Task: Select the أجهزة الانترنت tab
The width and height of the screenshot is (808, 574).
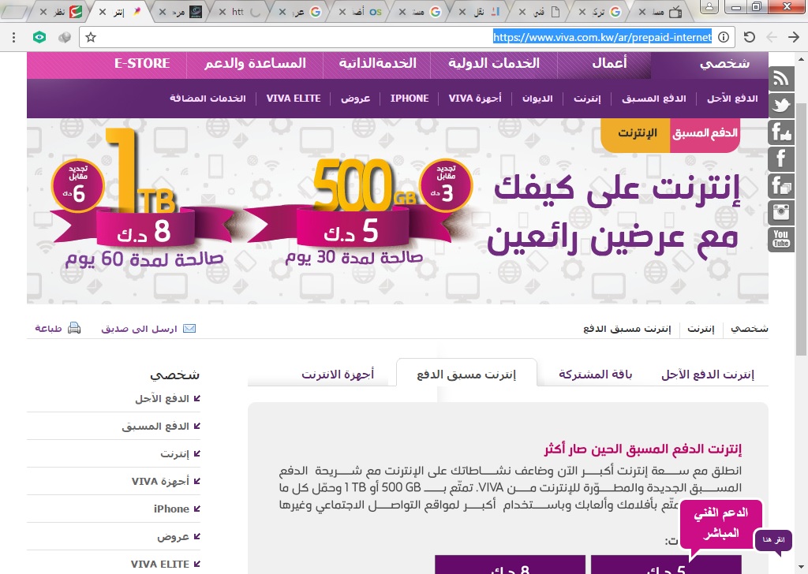Action: (338, 375)
